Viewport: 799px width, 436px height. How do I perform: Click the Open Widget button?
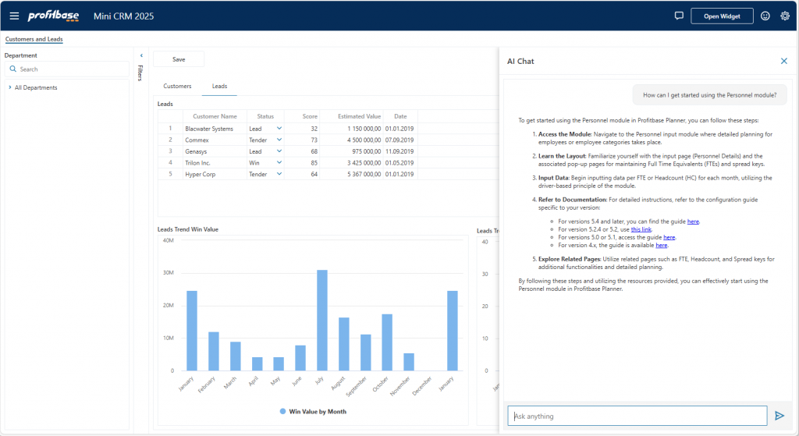click(722, 16)
